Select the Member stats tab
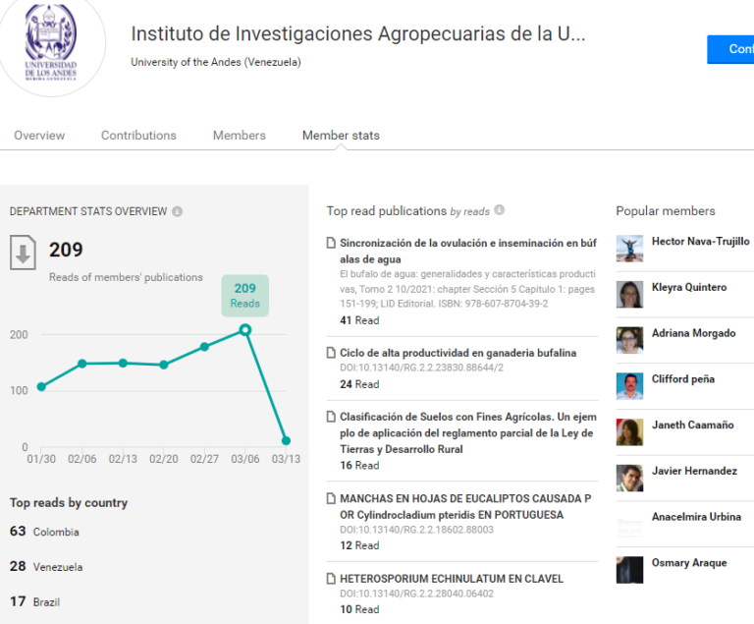754x624 pixels. pos(341,136)
